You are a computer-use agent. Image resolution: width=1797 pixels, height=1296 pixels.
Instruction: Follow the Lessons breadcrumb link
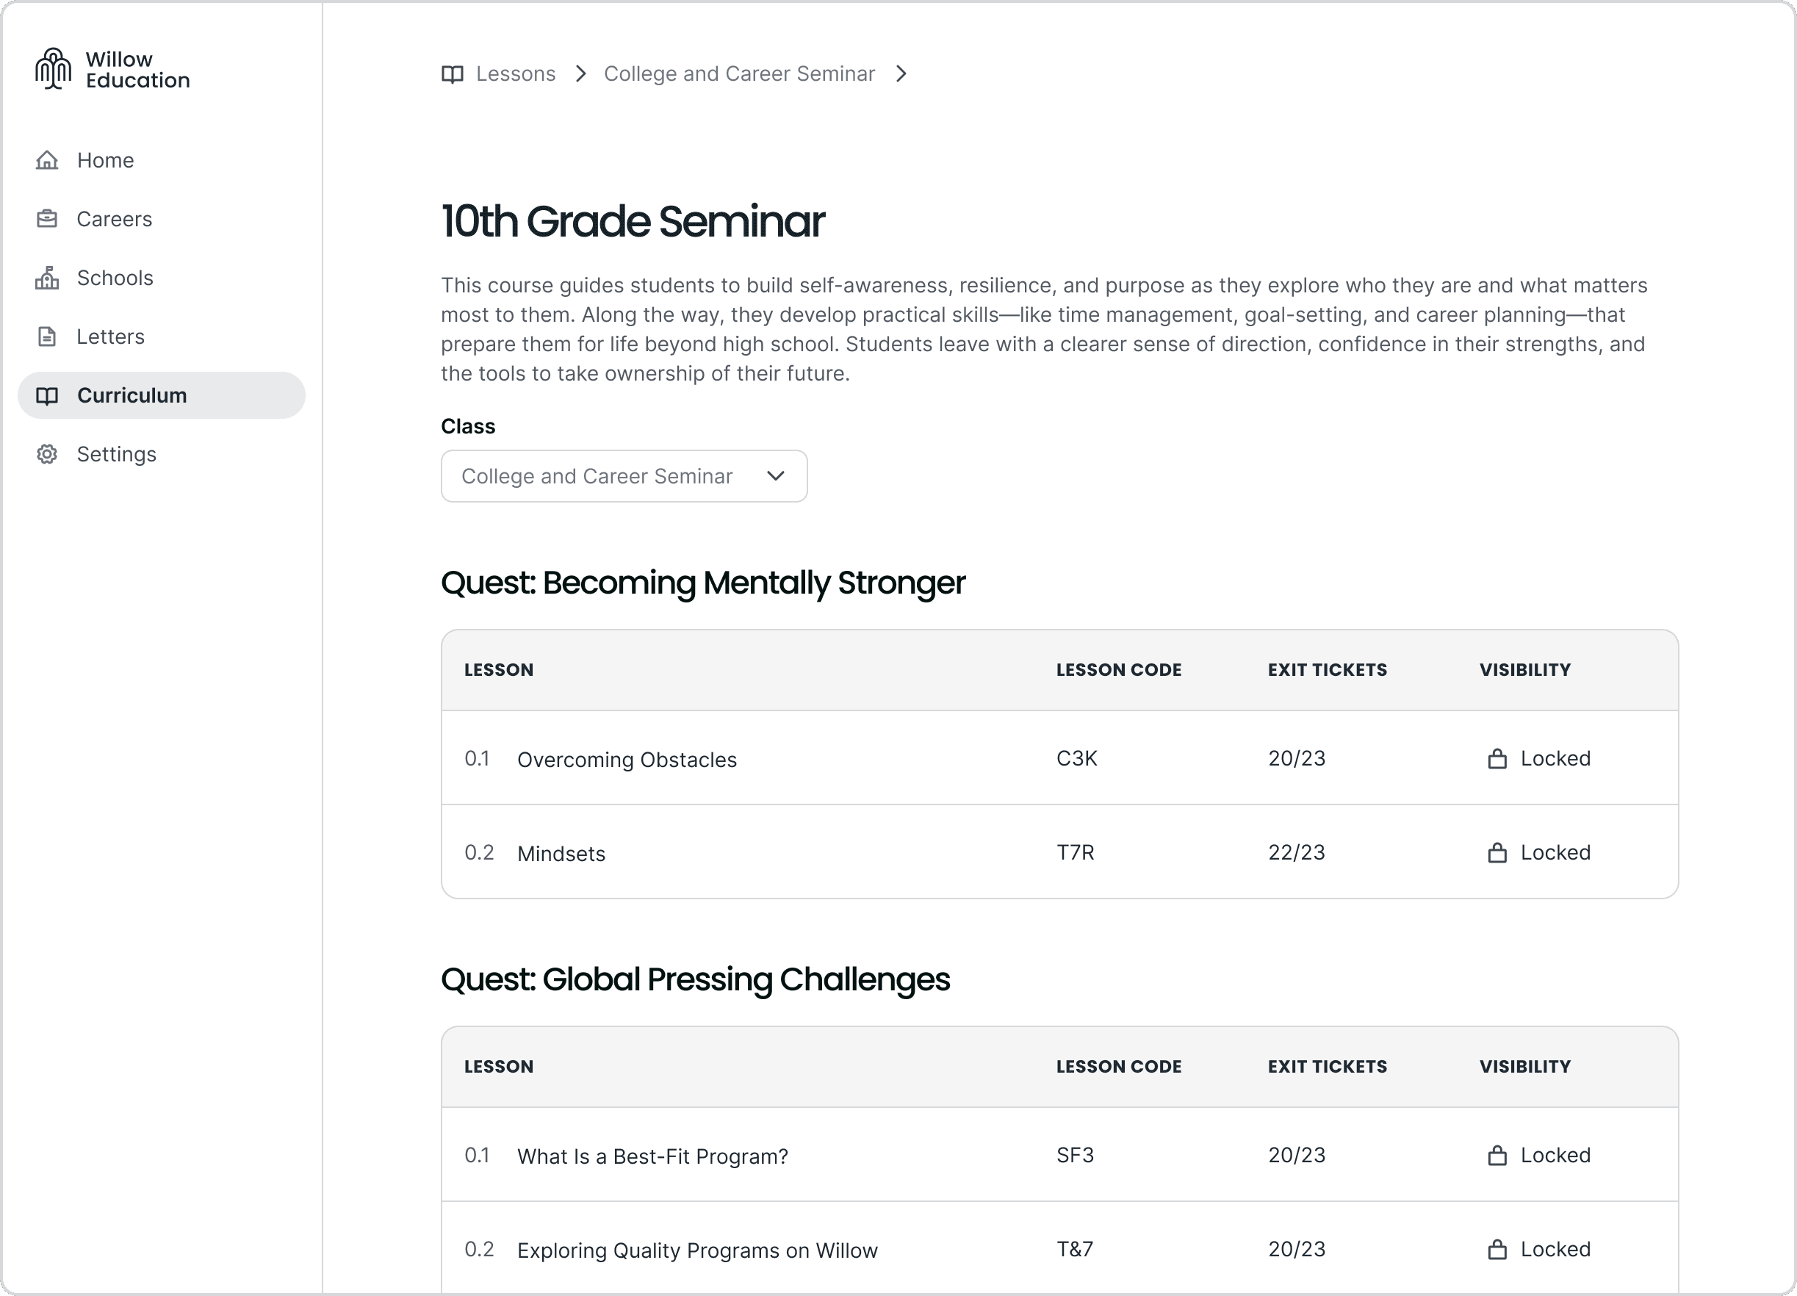[x=515, y=73]
